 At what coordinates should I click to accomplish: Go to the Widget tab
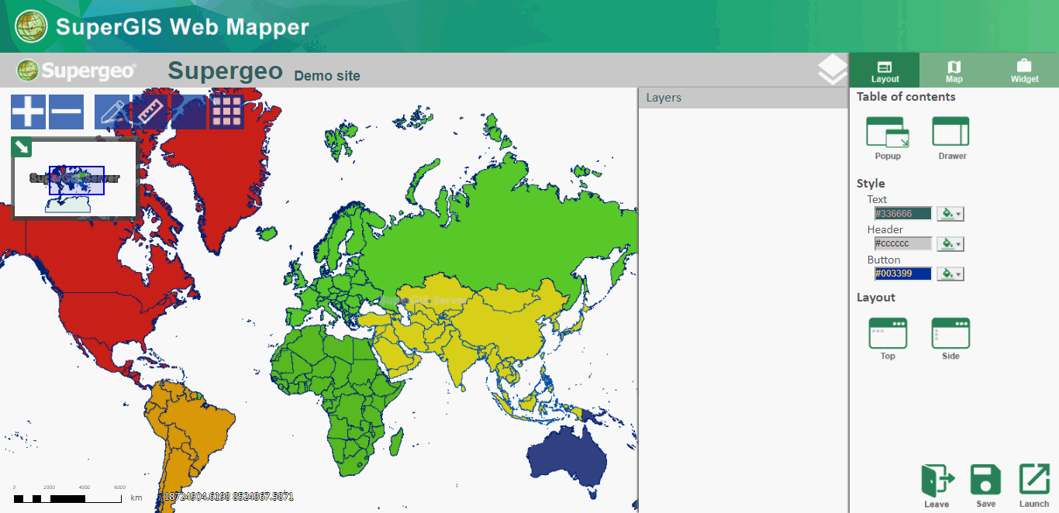pos(1024,71)
